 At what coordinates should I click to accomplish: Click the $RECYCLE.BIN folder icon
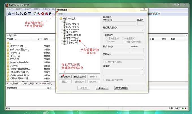click(x=8, y=46)
